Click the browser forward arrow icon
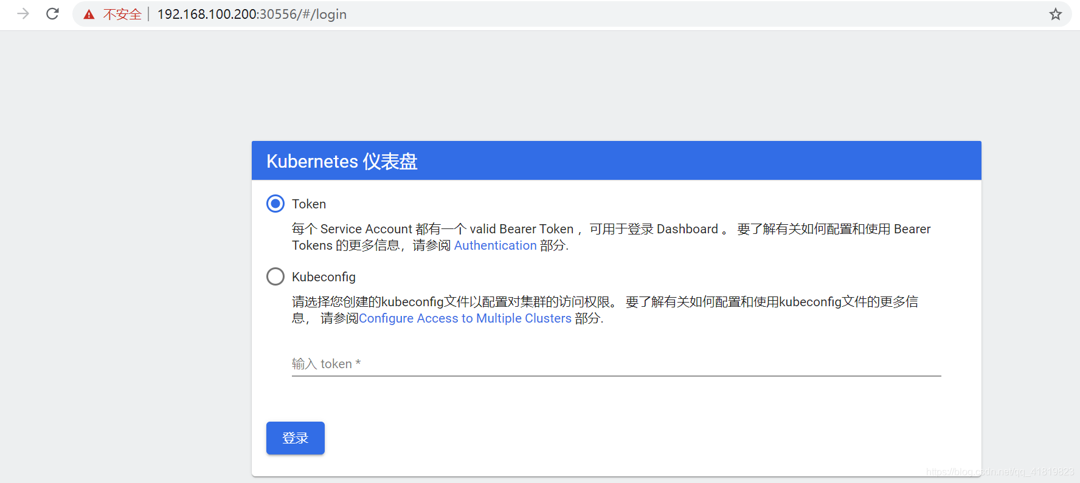Viewport: 1080px width, 483px height. (x=23, y=14)
